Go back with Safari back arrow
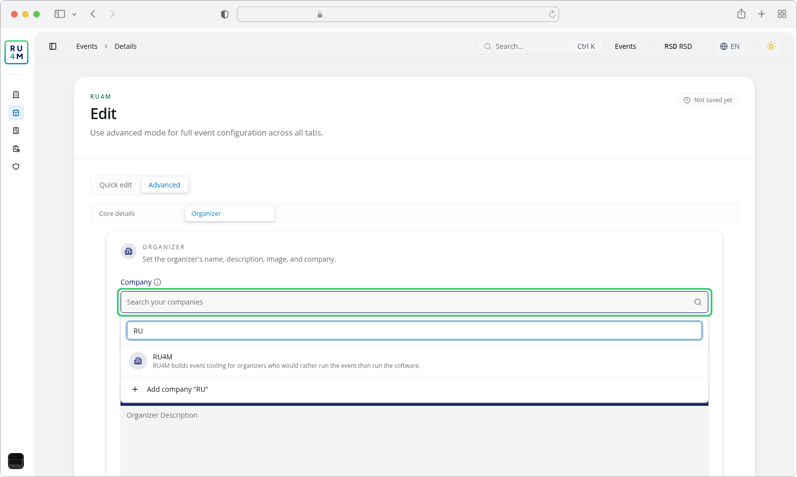Image resolution: width=797 pixels, height=477 pixels. (93, 14)
